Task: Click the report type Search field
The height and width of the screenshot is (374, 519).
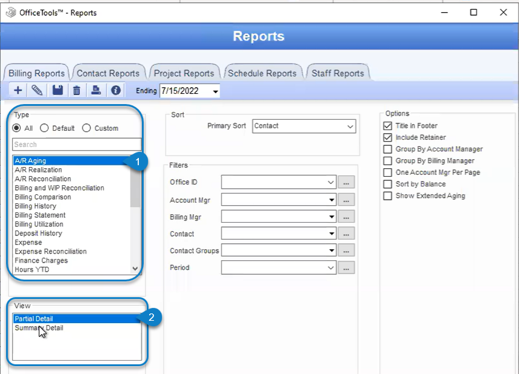Action: (x=77, y=145)
